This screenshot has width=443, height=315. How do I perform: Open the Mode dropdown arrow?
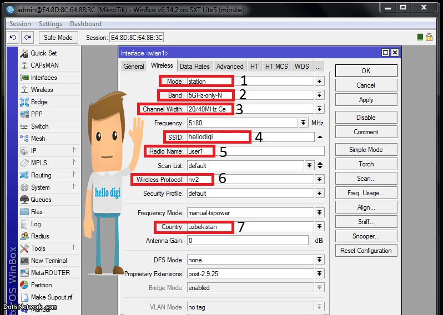pyautogui.click(x=319, y=82)
